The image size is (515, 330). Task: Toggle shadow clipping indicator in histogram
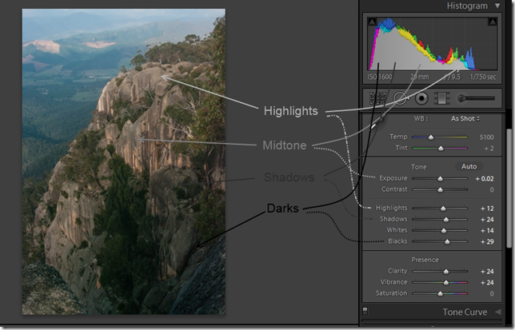point(372,22)
